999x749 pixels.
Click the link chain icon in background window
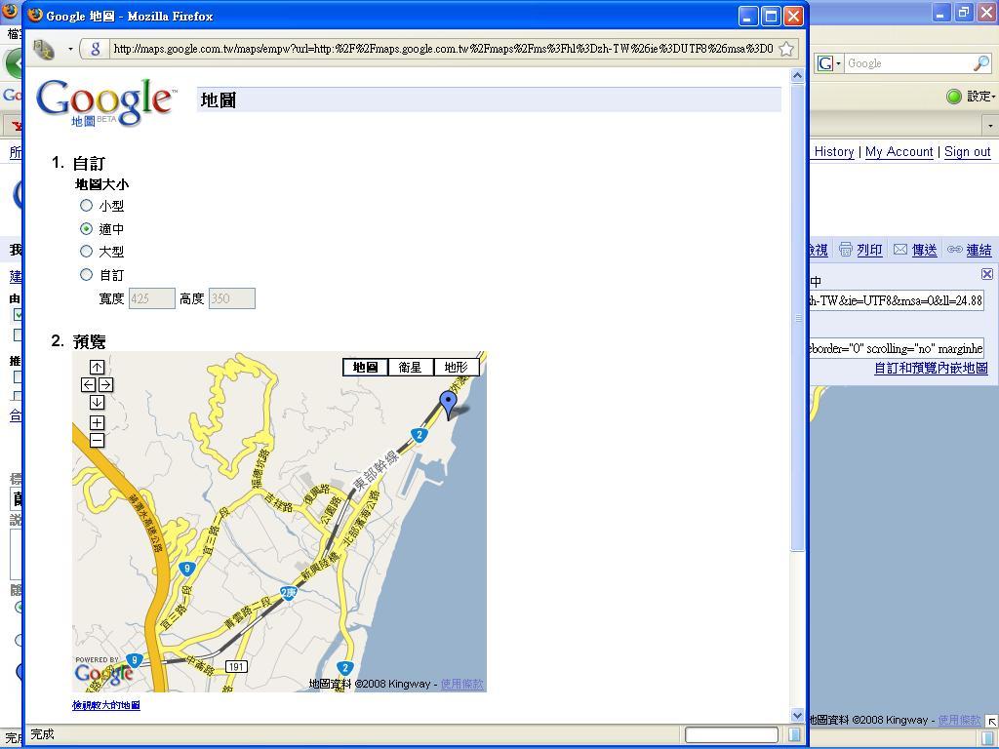point(954,249)
